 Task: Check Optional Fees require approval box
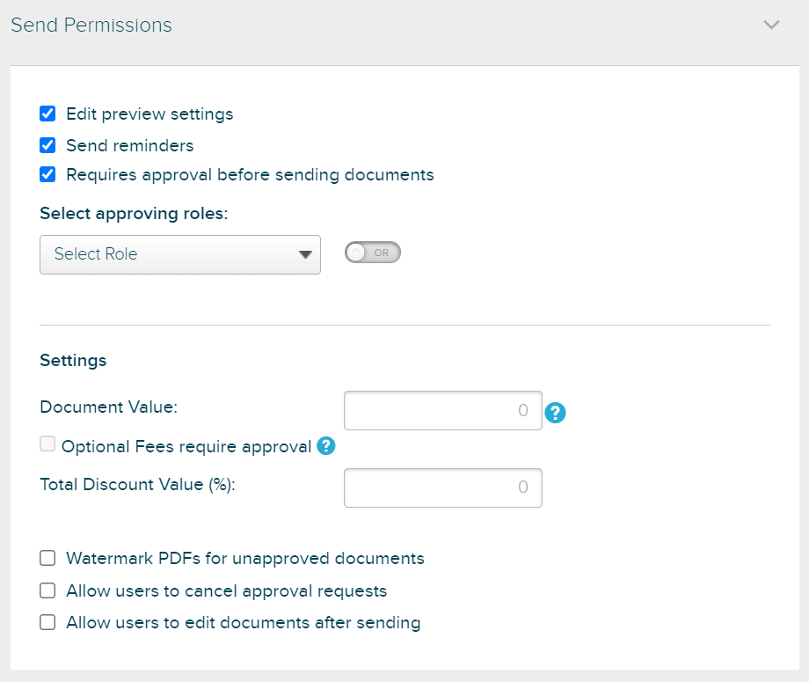[47, 444]
